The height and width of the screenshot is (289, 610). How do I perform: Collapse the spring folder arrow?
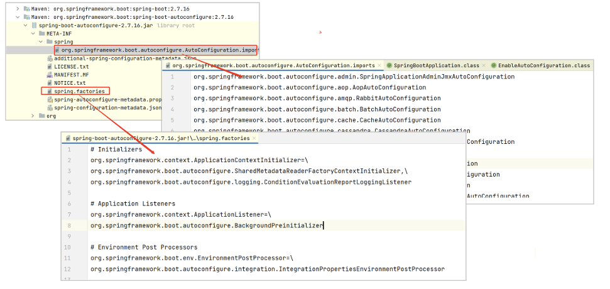point(40,41)
